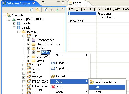Click the Data context menu item
Viewport: 129px width, 94px height.
pyautogui.click(x=69, y=82)
